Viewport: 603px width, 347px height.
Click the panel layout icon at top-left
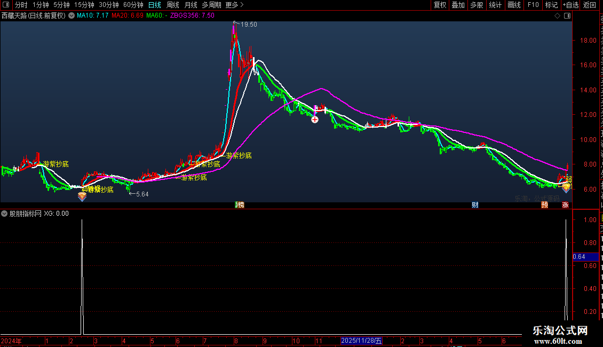pyautogui.click(x=6, y=5)
